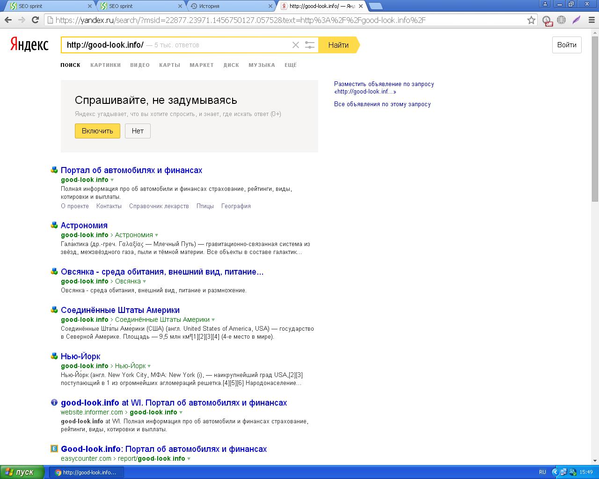Click favicon next to Астрономия result
Image resolution: width=599 pixels, height=479 pixels.
pyautogui.click(x=54, y=225)
